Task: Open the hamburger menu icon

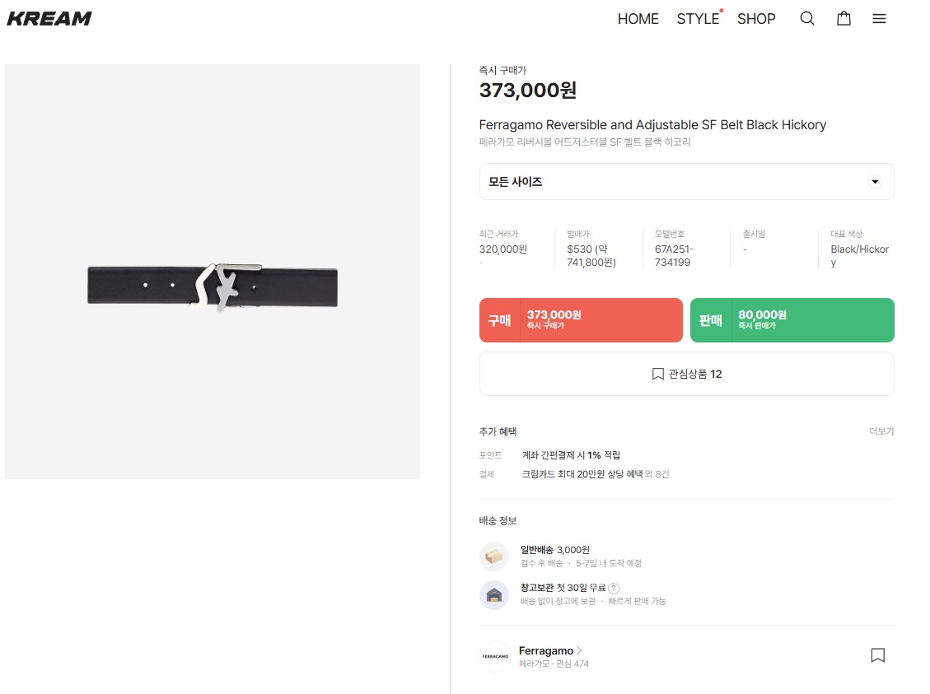Action: pos(879,19)
